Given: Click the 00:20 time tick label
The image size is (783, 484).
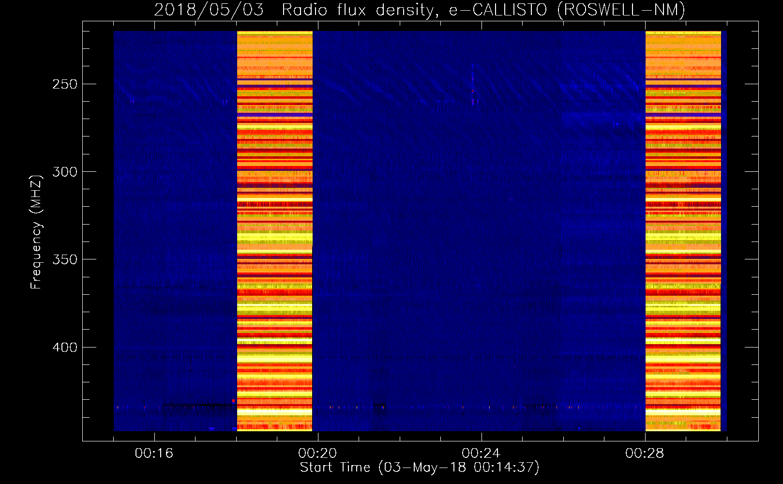Looking at the screenshot, I should point(318,454).
